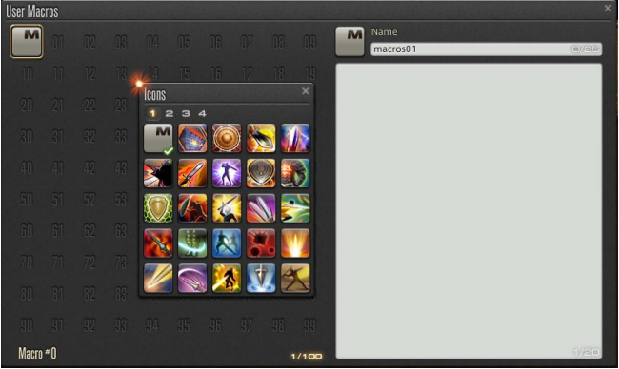Click the macro name field containing macros01

[x=487, y=49]
